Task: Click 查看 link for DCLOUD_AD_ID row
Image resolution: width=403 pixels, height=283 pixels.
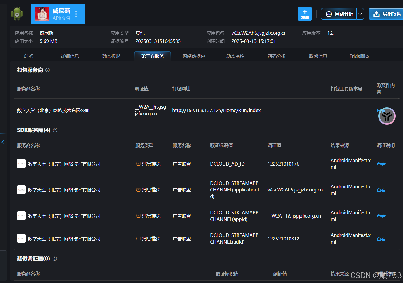Action: 381,164
